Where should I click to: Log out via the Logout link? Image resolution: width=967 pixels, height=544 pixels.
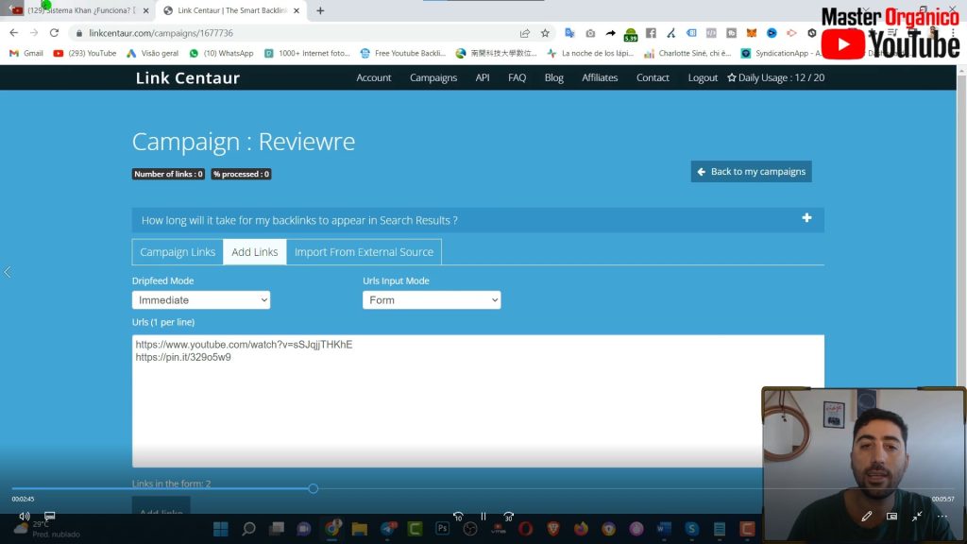point(703,77)
